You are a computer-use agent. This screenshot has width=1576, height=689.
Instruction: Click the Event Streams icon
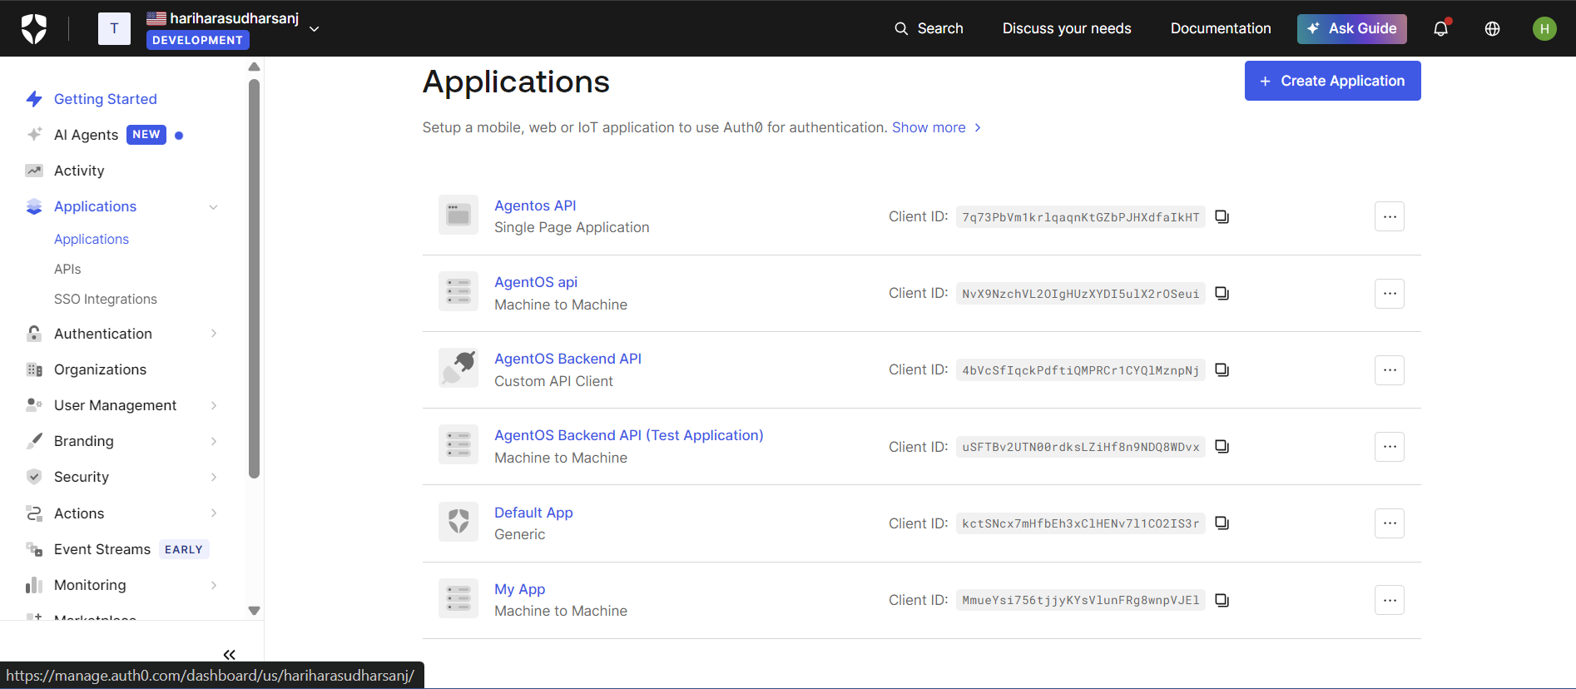click(x=34, y=549)
